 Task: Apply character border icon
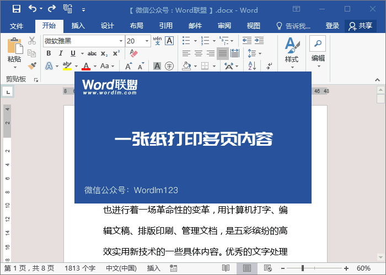coord(169,41)
